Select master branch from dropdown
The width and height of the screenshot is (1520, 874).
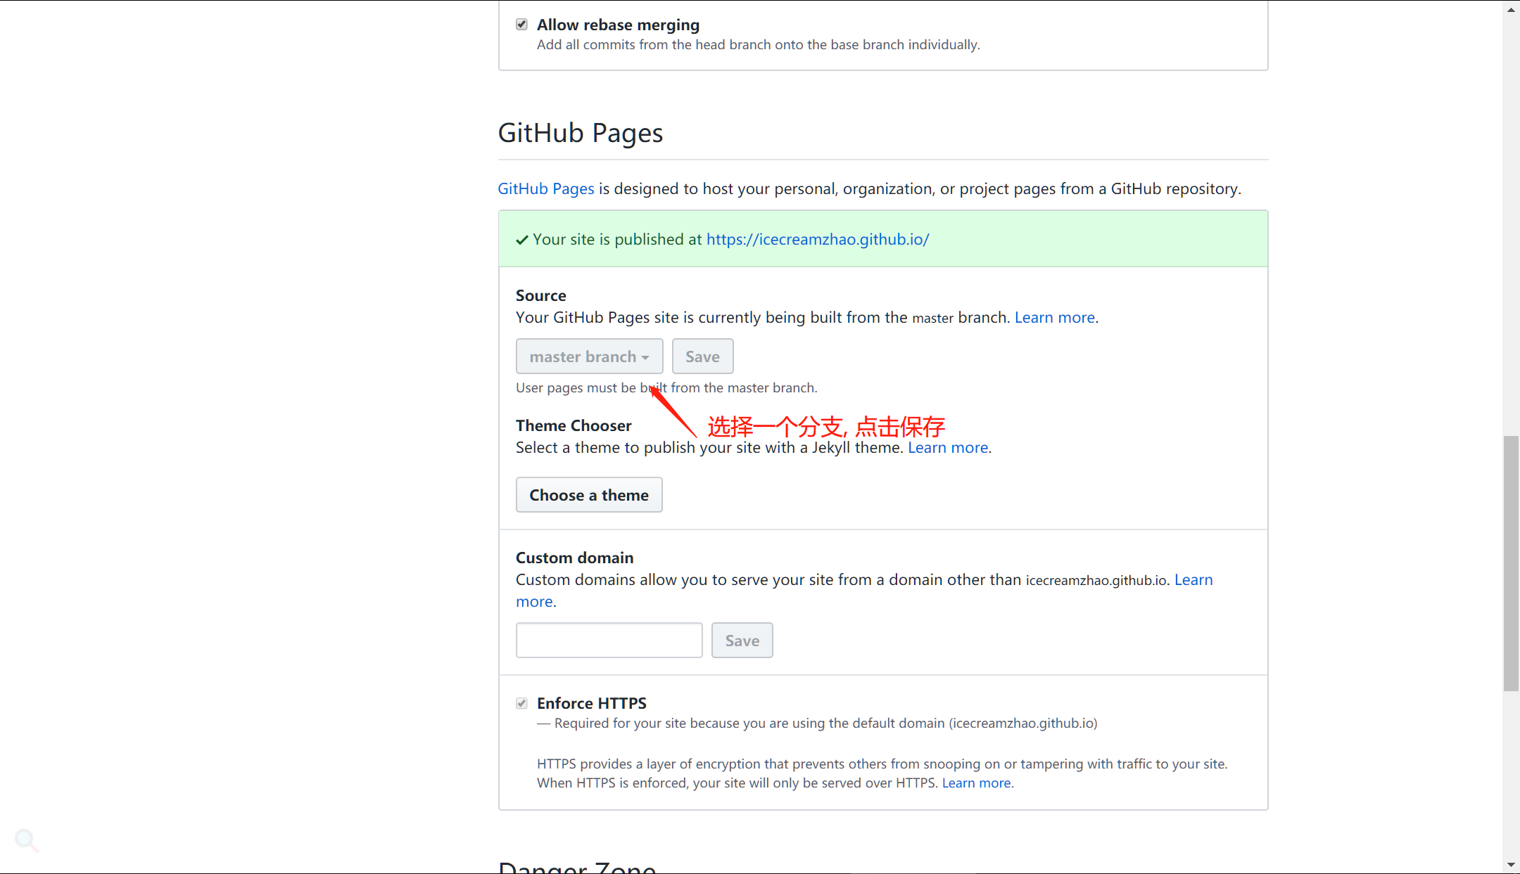[x=589, y=356]
